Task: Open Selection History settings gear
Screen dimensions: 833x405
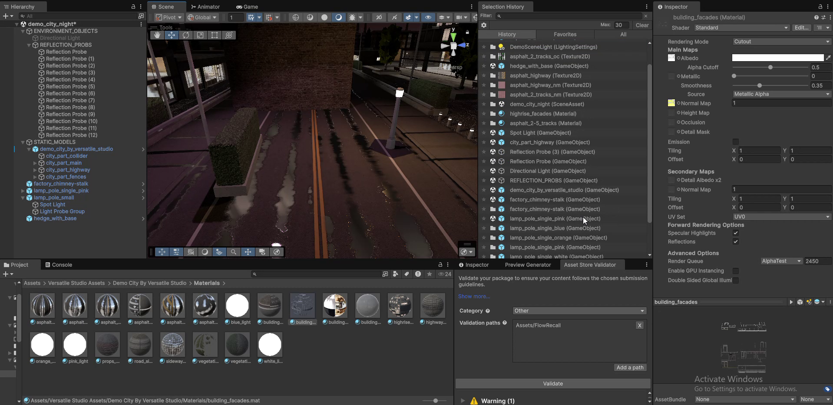Action: (x=484, y=25)
